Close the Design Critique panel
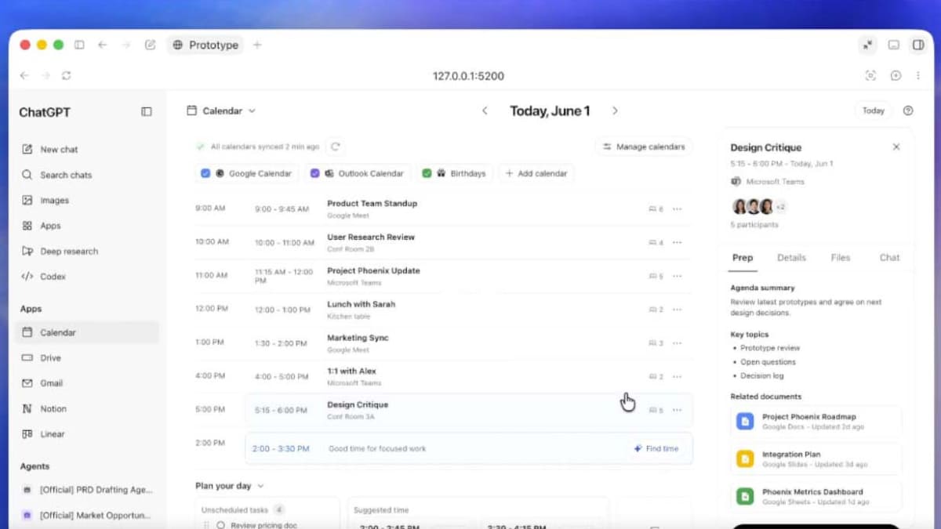The image size is (941, 529). click(896, 147)
